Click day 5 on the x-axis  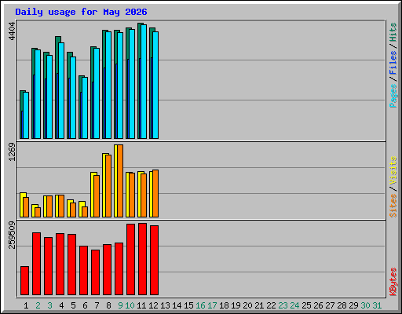coord(73,305)
